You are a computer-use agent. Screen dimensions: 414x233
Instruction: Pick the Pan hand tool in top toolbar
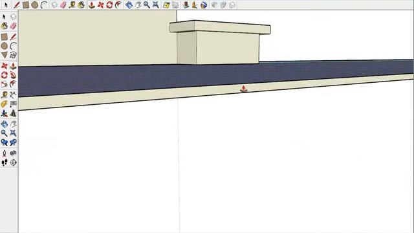[x=138, y=5]
